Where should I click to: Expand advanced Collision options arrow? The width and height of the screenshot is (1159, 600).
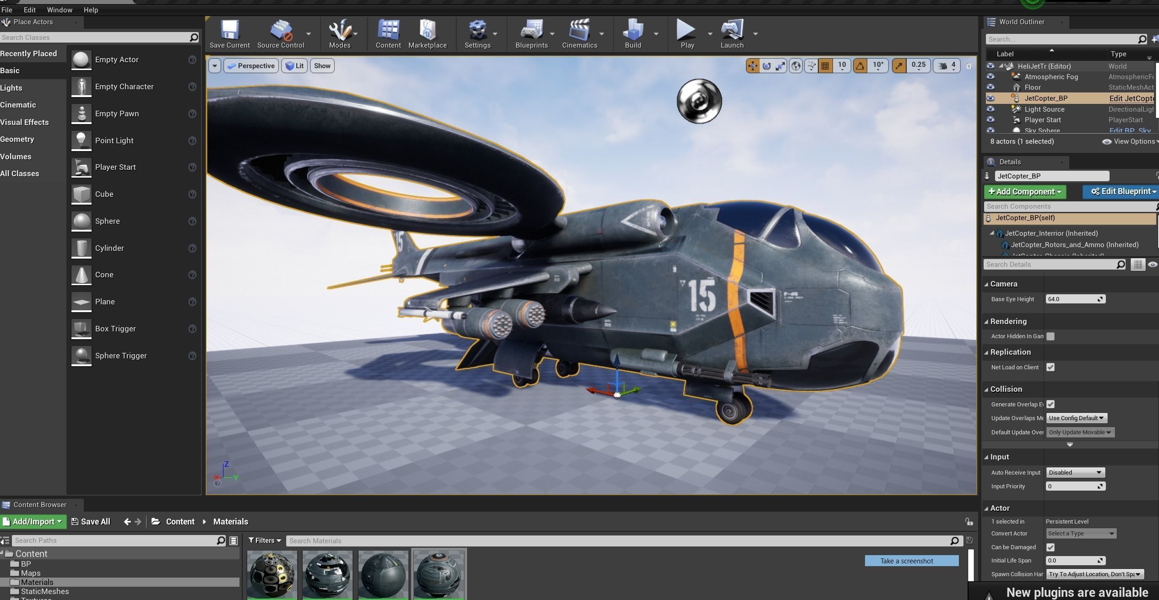pos(1070,444)
